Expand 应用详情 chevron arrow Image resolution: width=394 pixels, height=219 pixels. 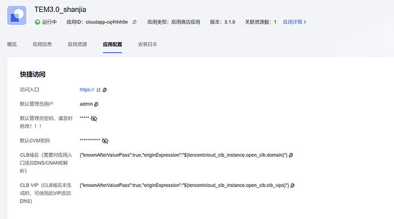click(x=305, y=22)
